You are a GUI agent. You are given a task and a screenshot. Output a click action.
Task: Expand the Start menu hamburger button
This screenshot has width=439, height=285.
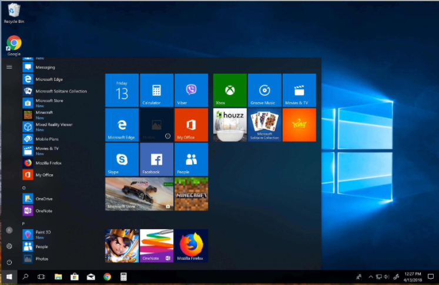pos(9,67)
